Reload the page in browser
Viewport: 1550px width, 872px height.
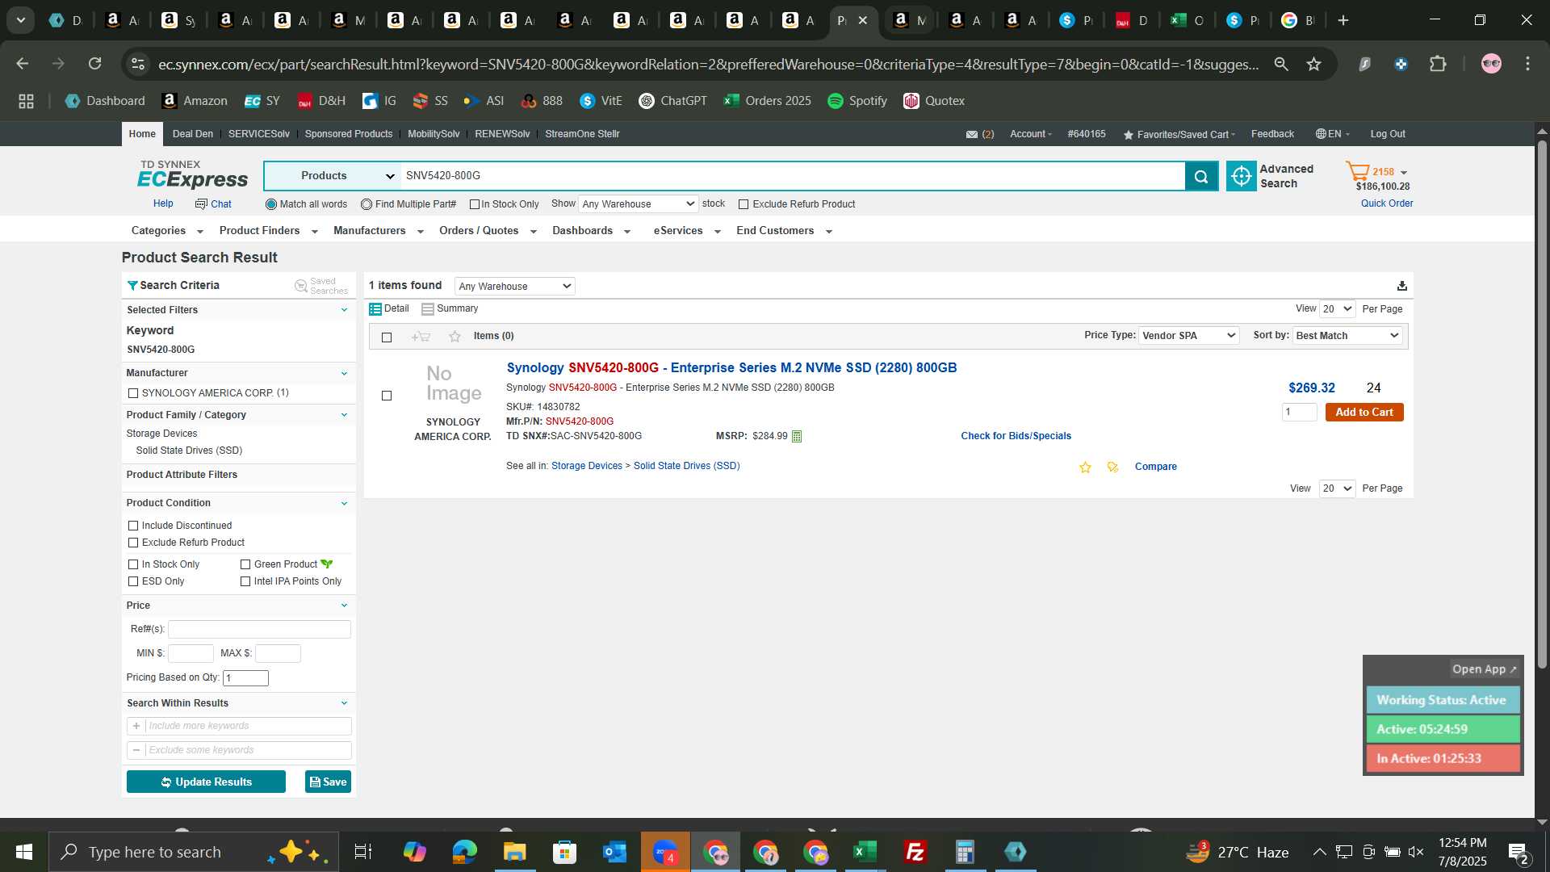pyautogui.click(x=95, y=64)
